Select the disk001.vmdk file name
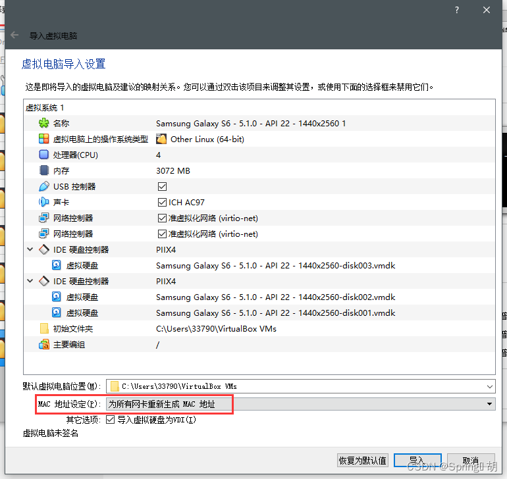Screen dimensions: 507x479 click(x=275, y=313)
